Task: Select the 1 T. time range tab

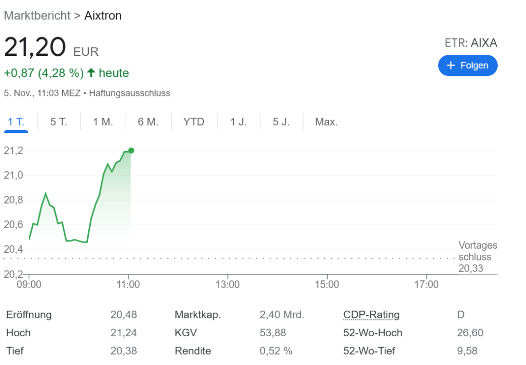Action: tap(16, 122)
